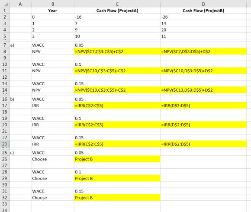Click the Cash Flow (ProjectB) header cell
This screenshot has height=212, width=251.
[203, 10]
